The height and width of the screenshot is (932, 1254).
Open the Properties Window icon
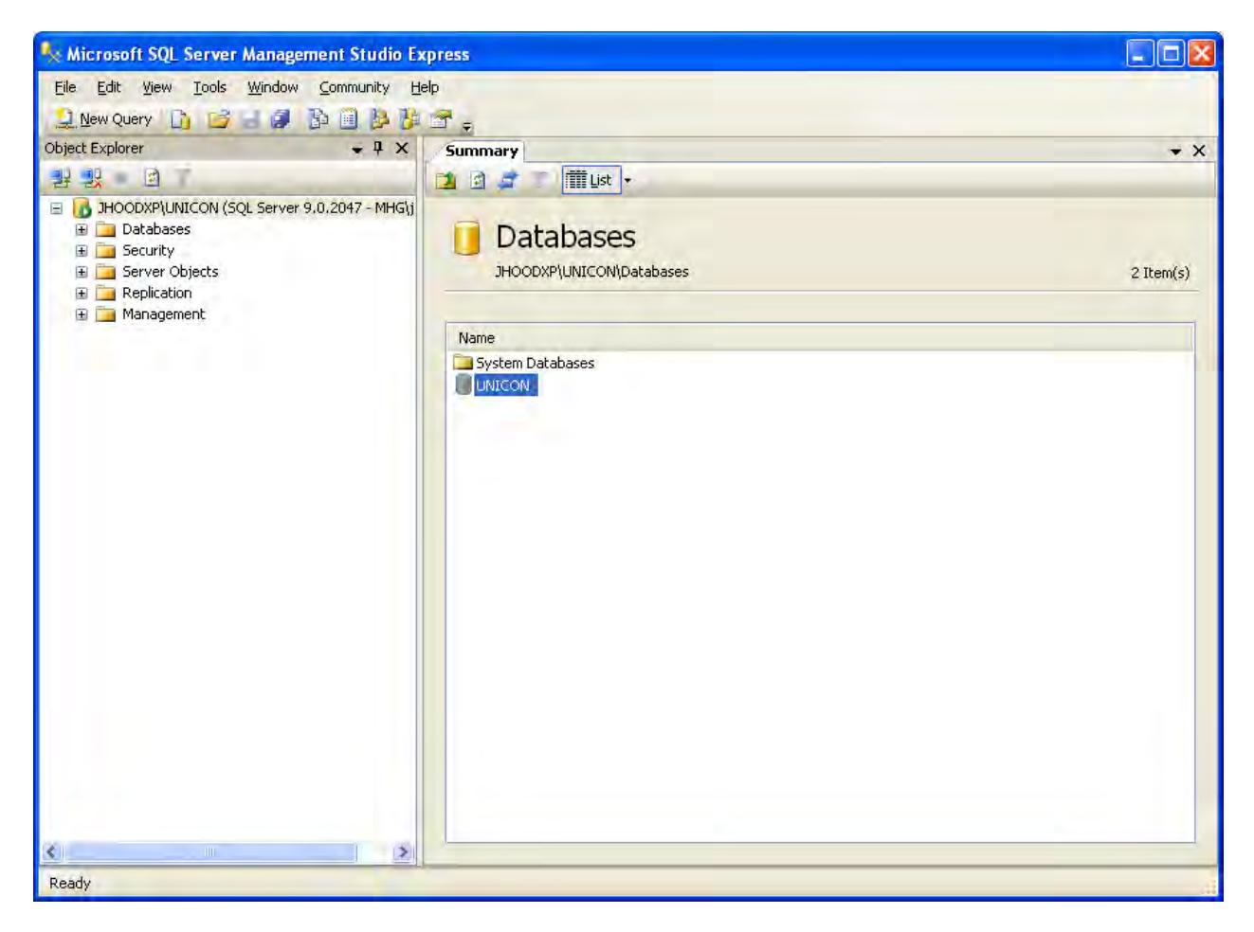click(440, 119)
